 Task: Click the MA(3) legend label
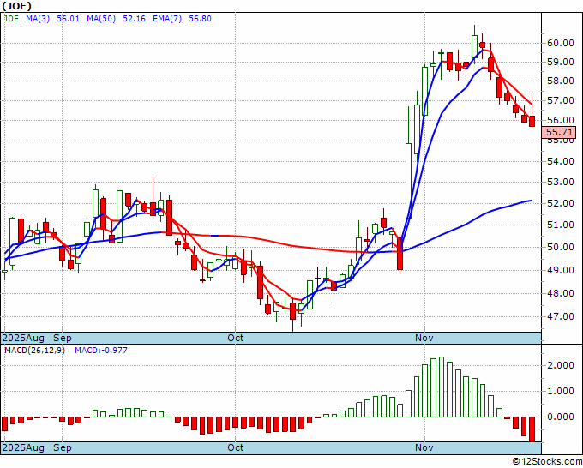[38, 19]
